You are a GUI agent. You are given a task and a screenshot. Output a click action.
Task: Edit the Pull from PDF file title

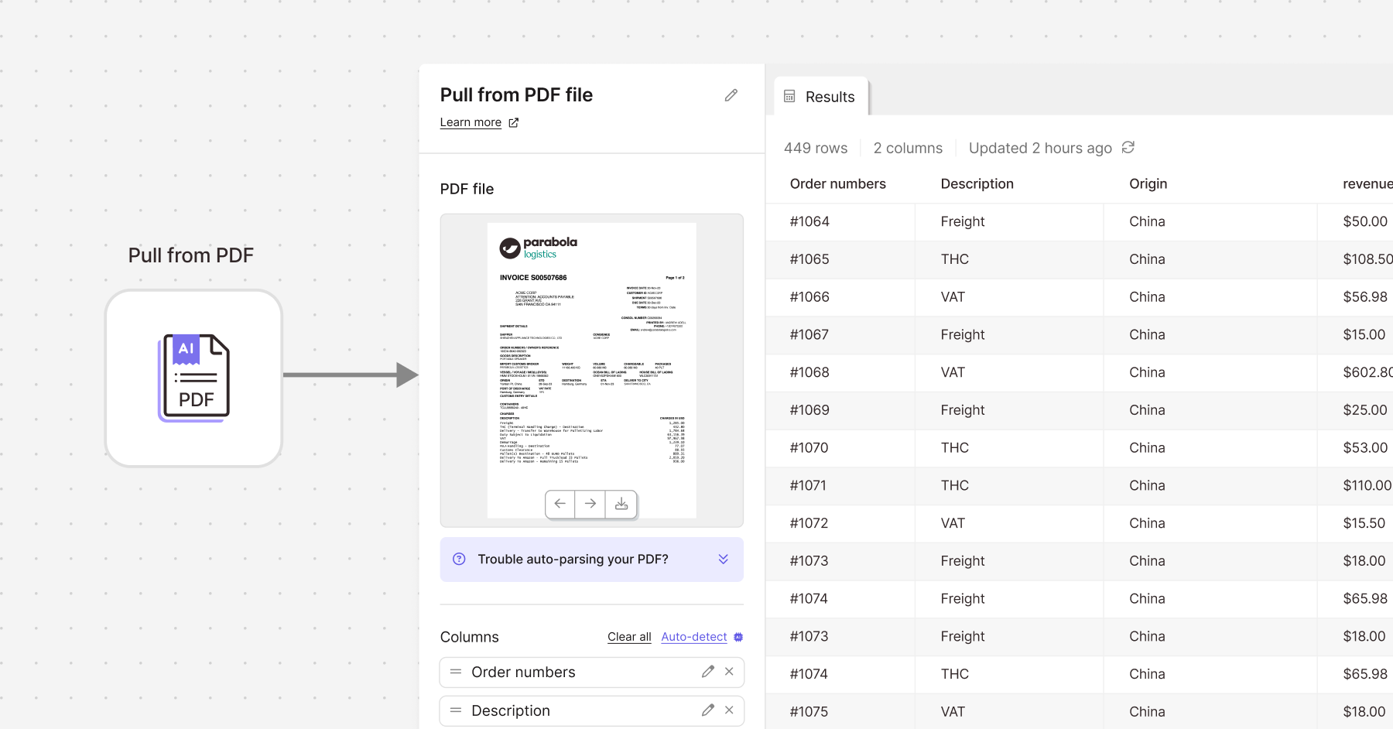[731, 95]
